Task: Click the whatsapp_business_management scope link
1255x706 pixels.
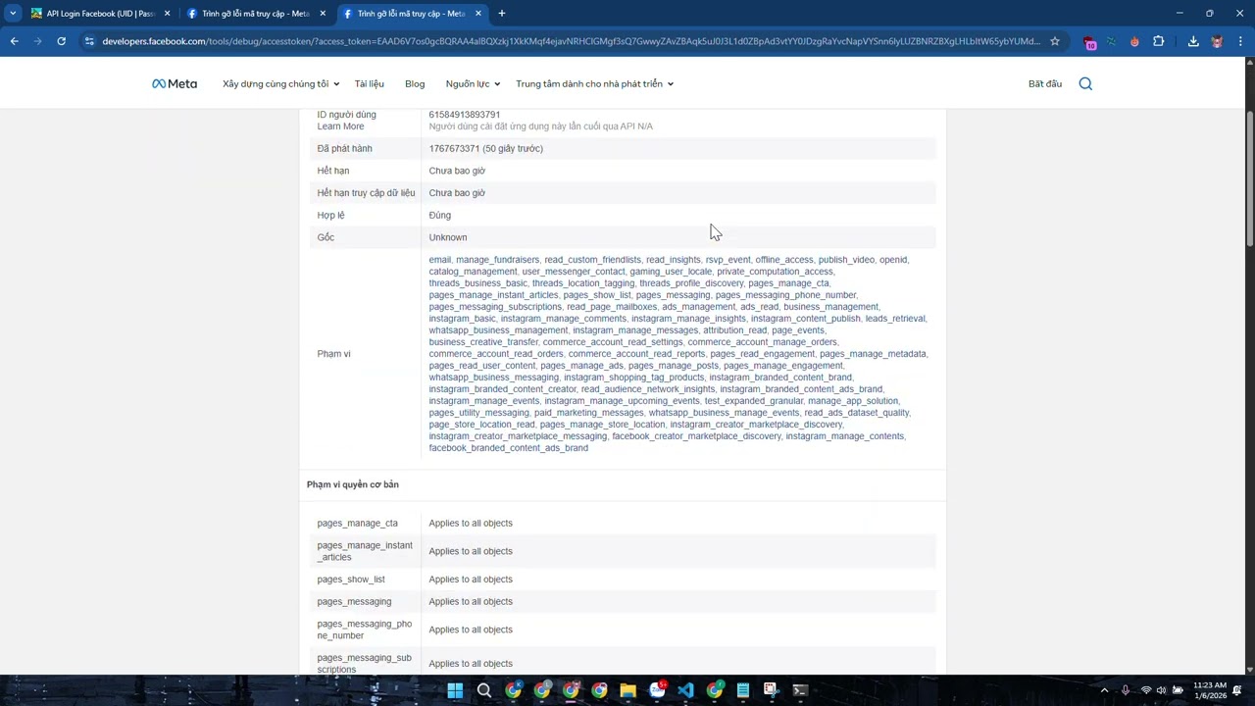Action: click(498, 330)
